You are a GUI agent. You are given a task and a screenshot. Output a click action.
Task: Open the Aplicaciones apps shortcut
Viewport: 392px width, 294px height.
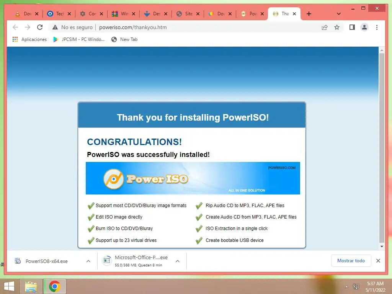click(x=29, y=39)
